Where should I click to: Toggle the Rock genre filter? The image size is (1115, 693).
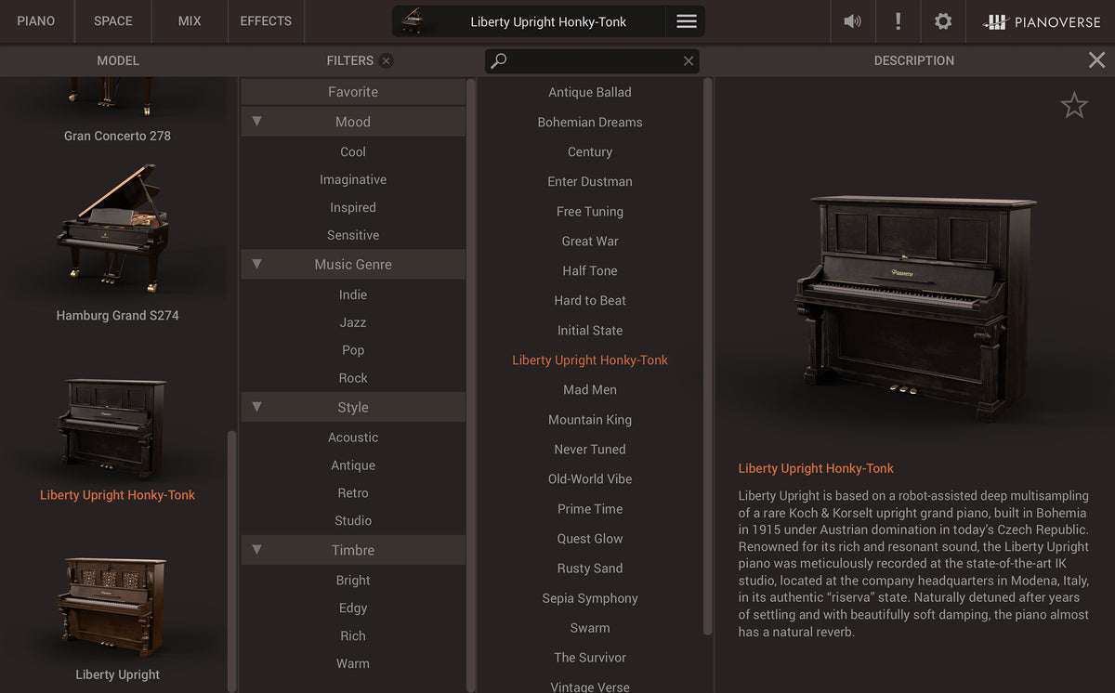[x=353, y=378]
